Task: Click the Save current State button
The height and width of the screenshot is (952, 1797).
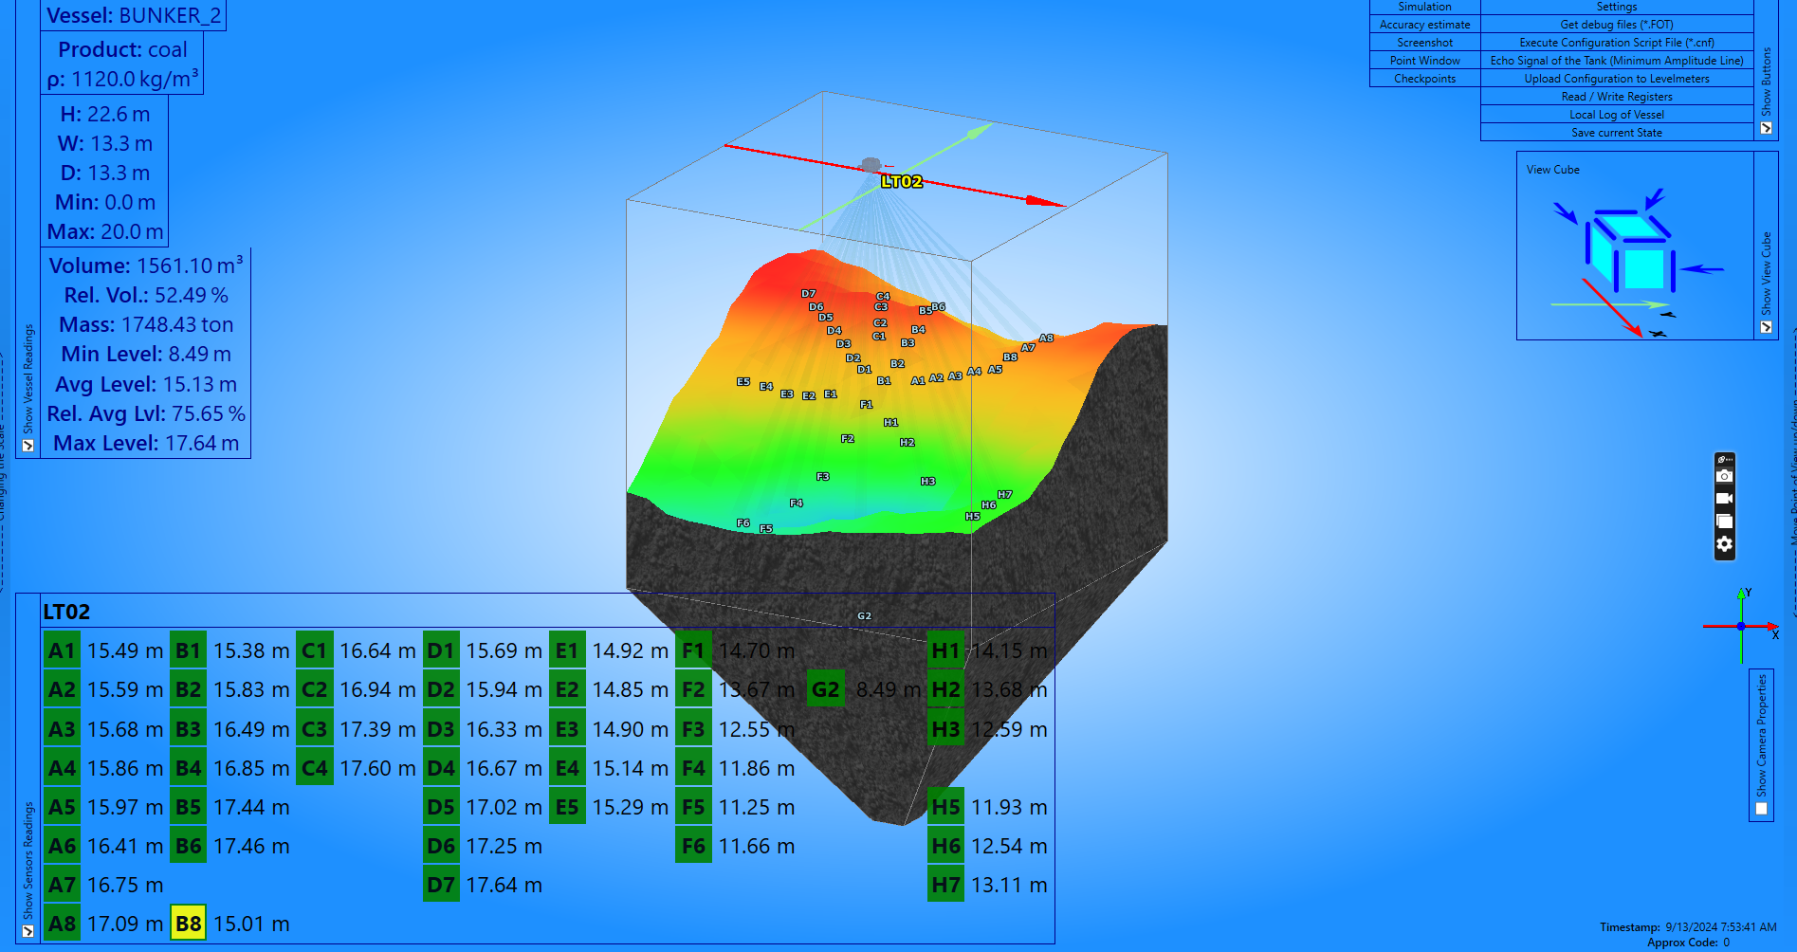Action: click(x=1616, y=133)
